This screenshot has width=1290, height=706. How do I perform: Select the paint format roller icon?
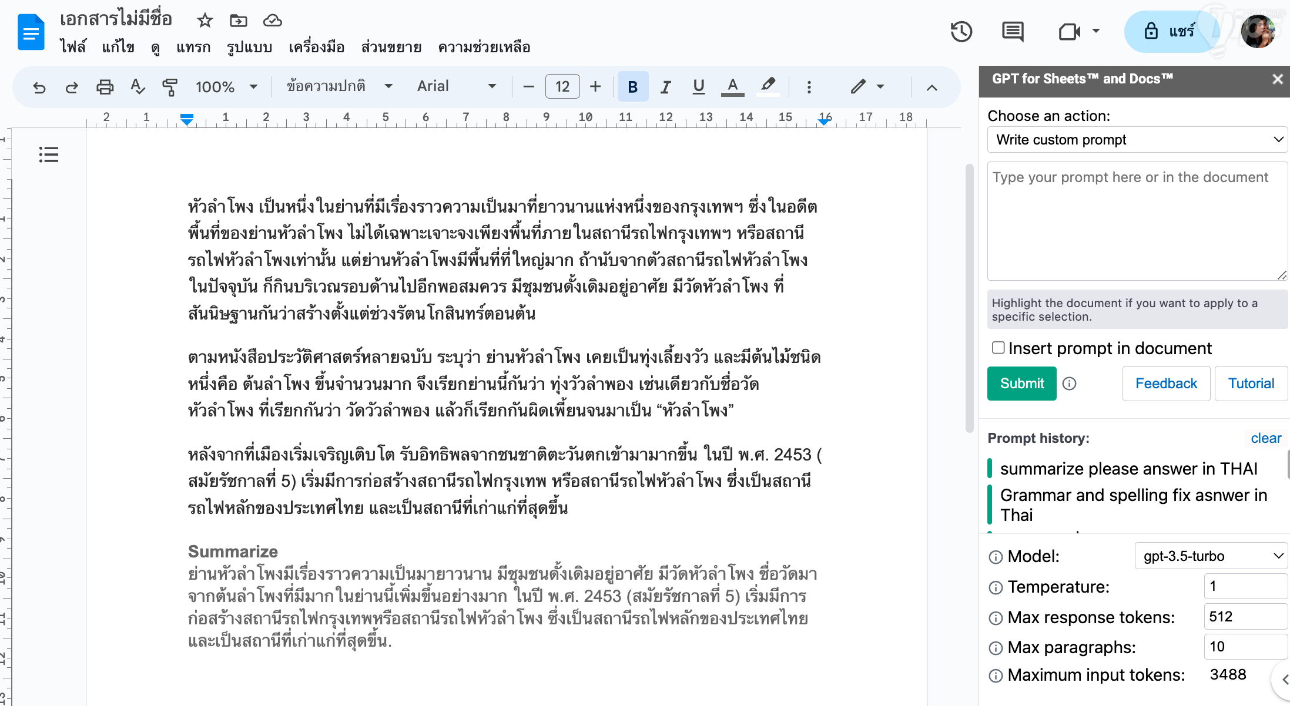coord(170,87)
